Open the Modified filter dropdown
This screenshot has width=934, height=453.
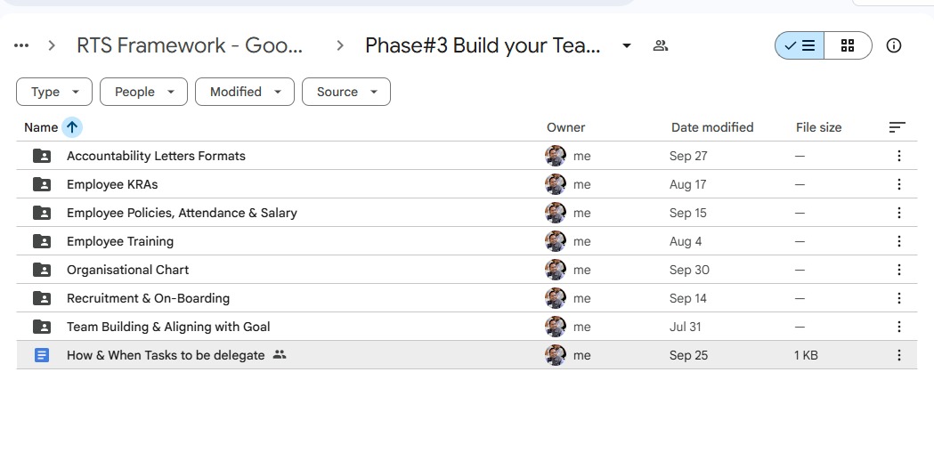[244, 92]
